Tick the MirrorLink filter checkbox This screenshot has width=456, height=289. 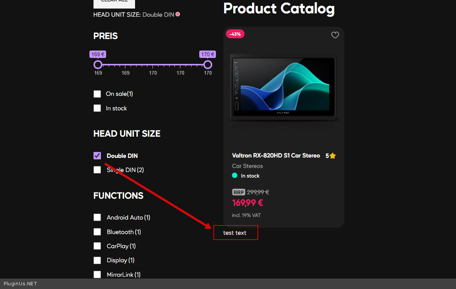click(x=97, y=275)
